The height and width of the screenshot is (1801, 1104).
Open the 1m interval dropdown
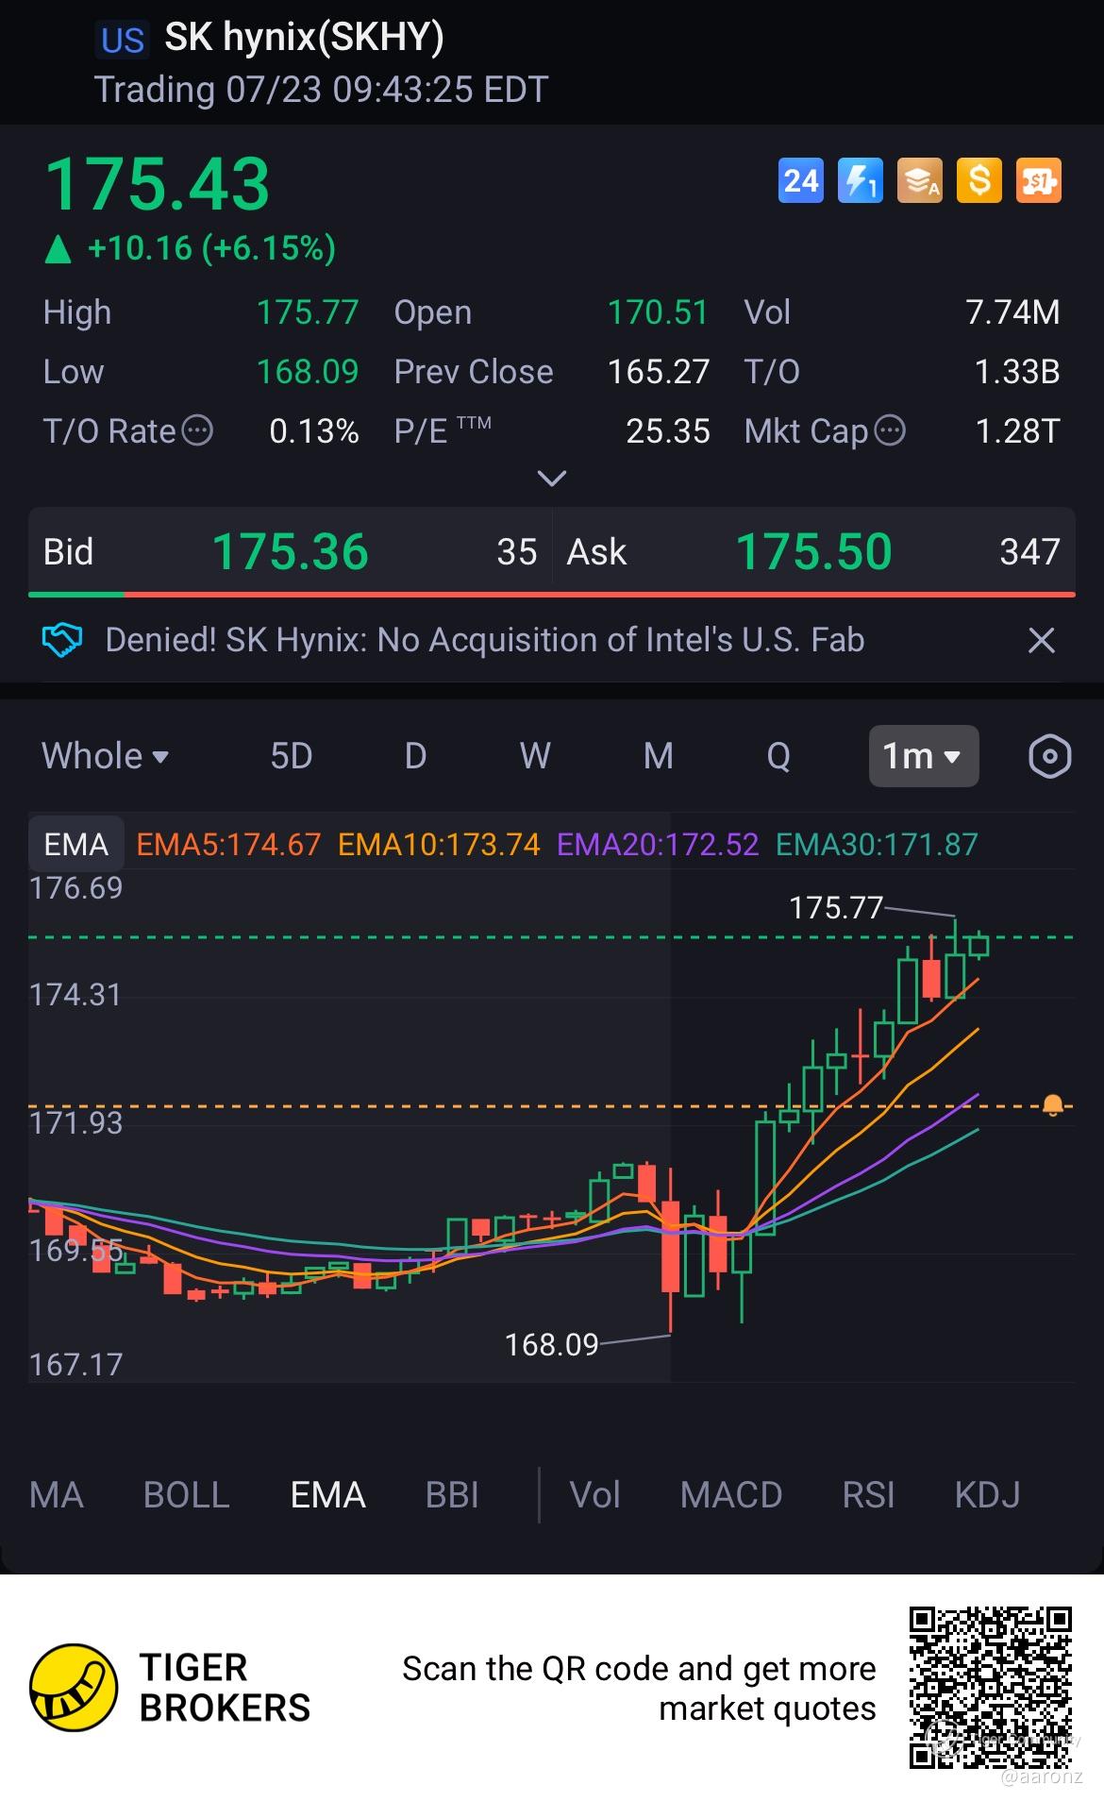924,756
